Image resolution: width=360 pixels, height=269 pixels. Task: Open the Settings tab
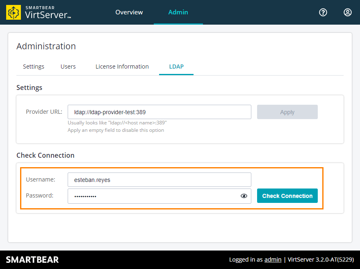pyautogui.click(x=33, y=66)
